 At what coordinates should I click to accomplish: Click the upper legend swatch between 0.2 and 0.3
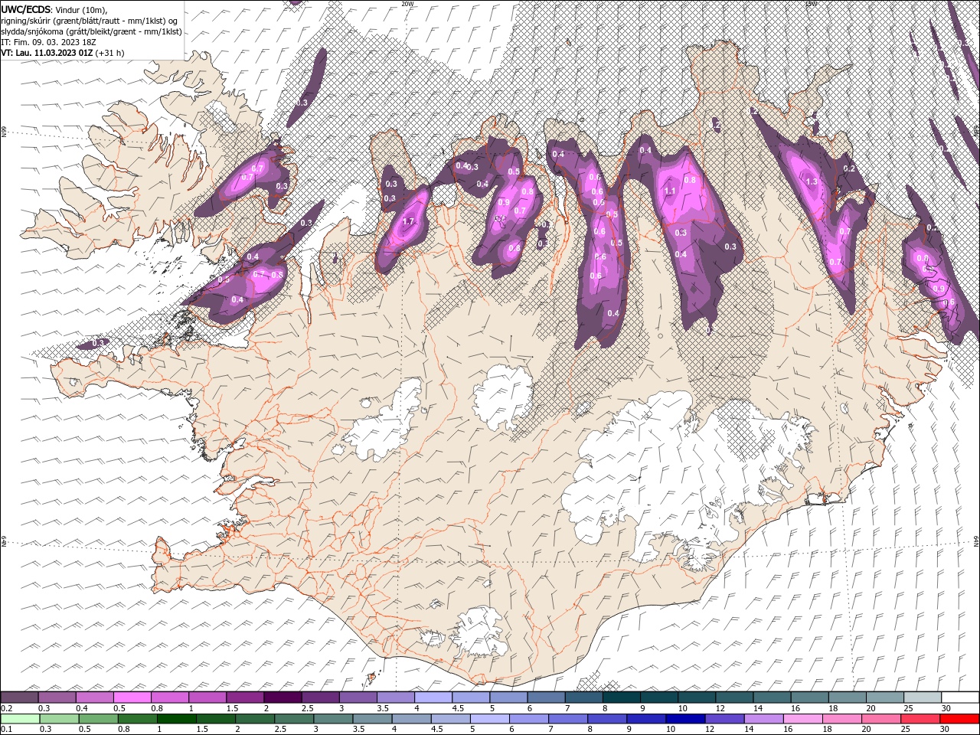[20, 697]
